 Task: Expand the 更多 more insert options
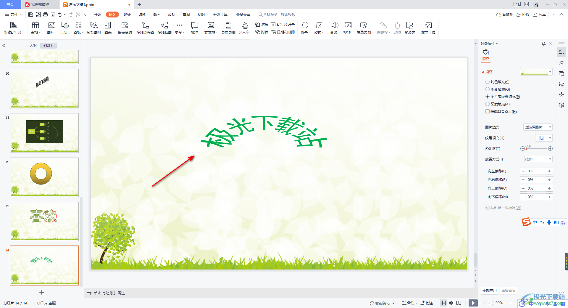click(x=180, y=28)
